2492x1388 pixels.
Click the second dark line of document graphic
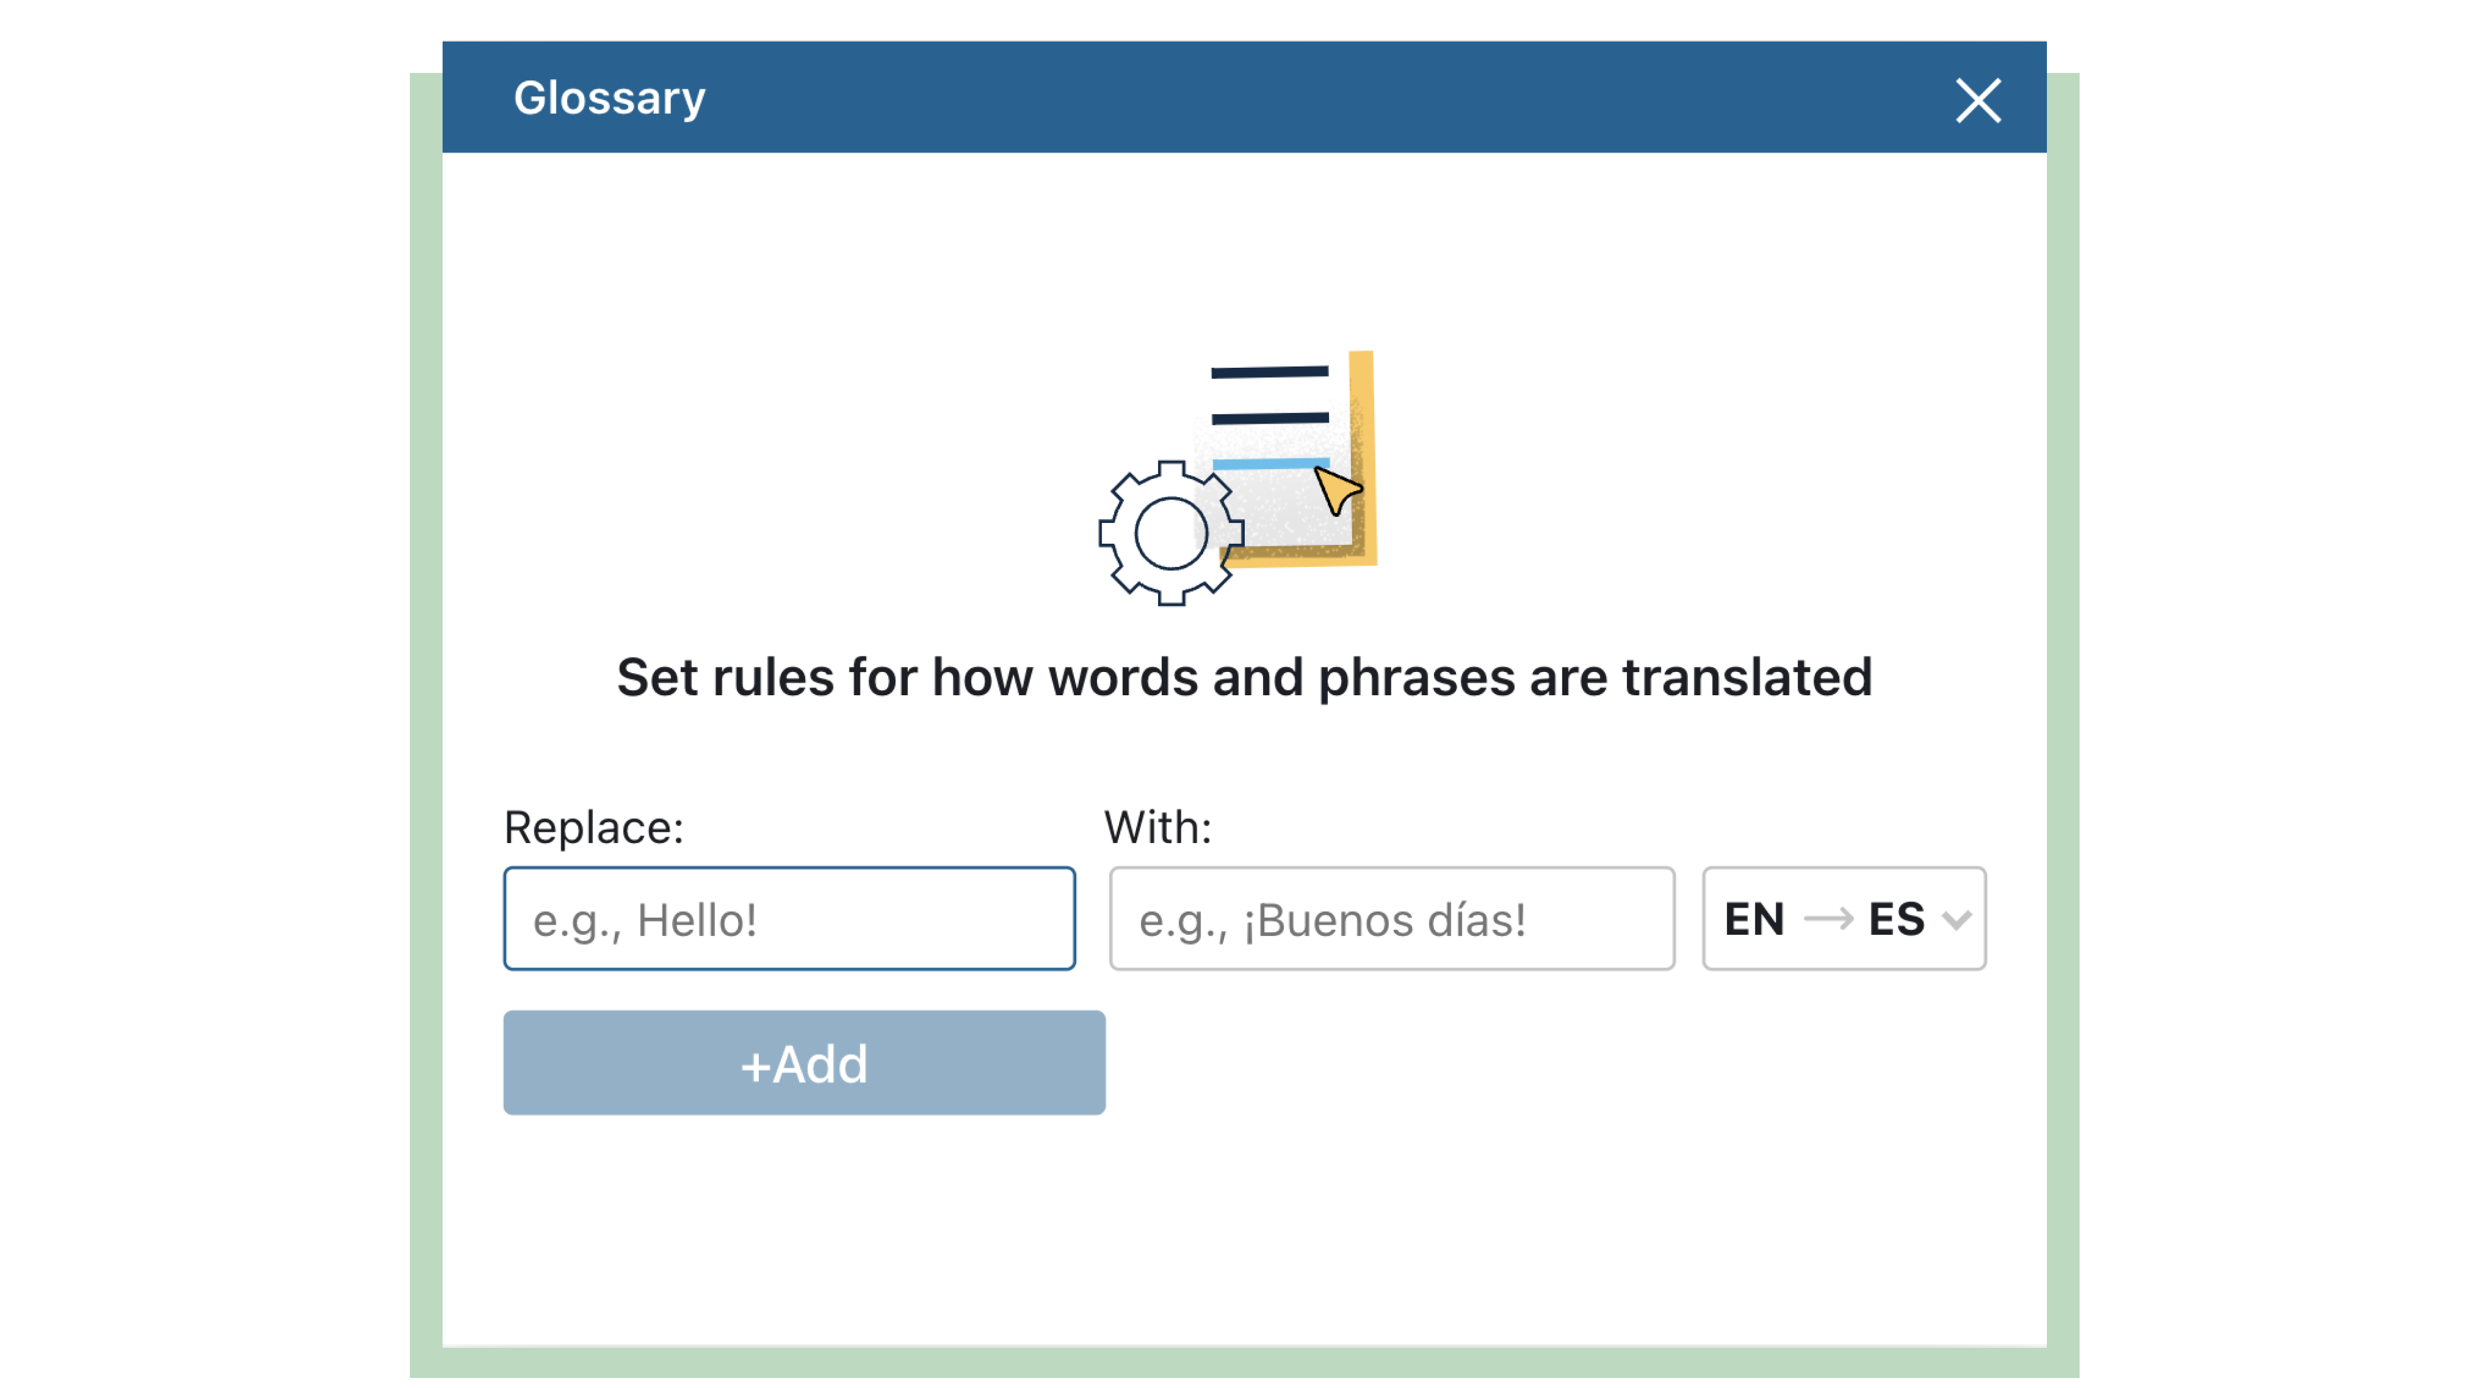click(x=1269, y=418)
